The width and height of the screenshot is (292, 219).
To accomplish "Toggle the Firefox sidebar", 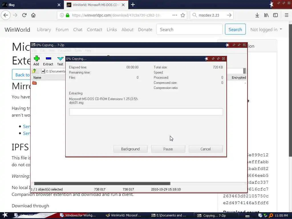I will pyautogui.click(x=275, y=15).
